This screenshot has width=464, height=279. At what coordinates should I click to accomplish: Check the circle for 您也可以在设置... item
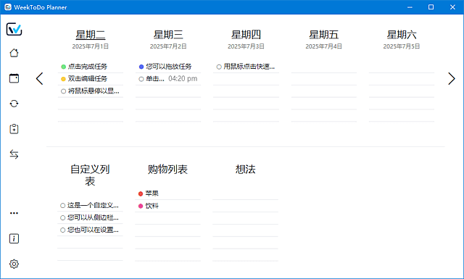63,230
